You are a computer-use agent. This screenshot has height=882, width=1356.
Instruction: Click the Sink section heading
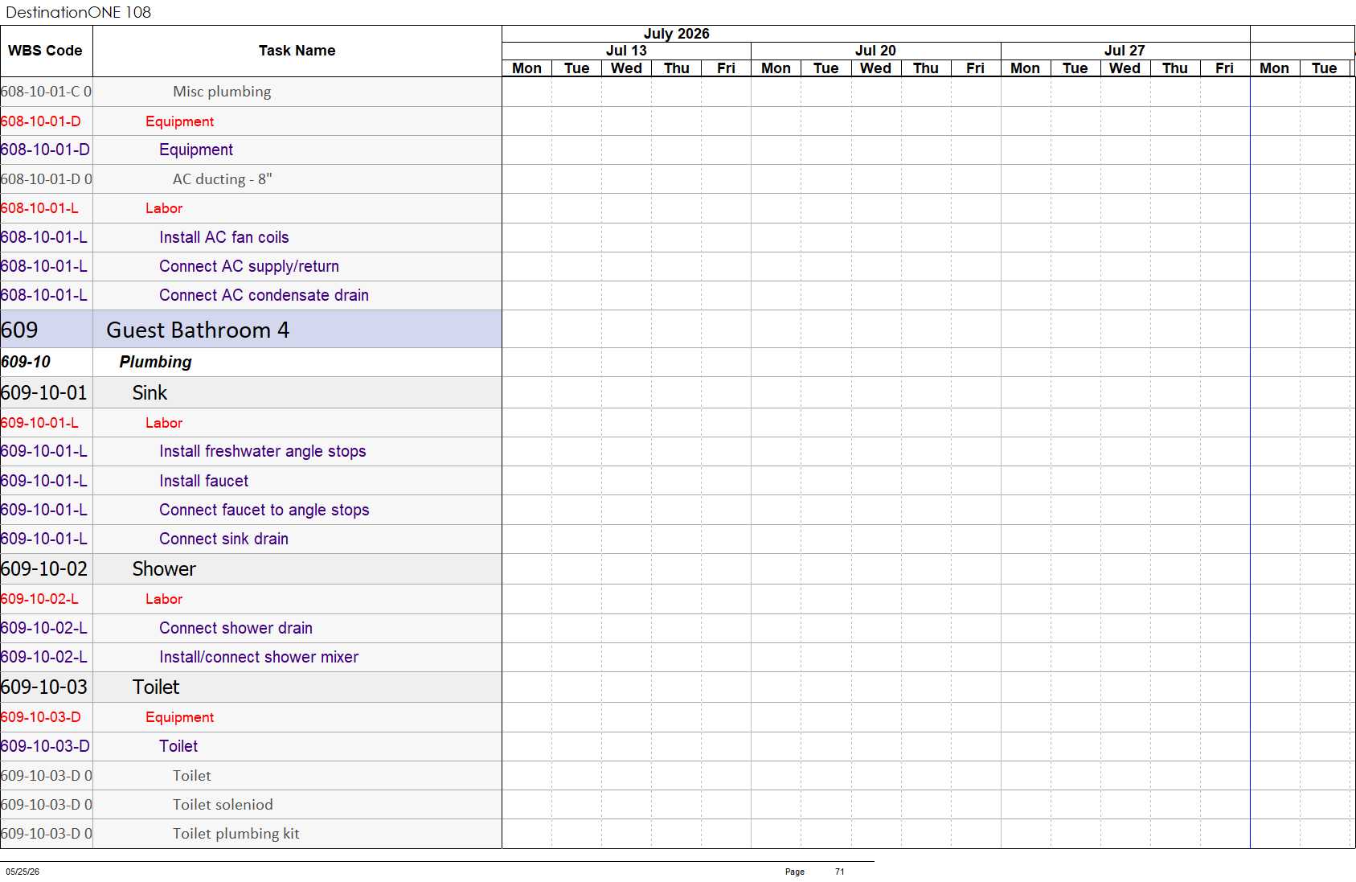(x=150, y=392)
